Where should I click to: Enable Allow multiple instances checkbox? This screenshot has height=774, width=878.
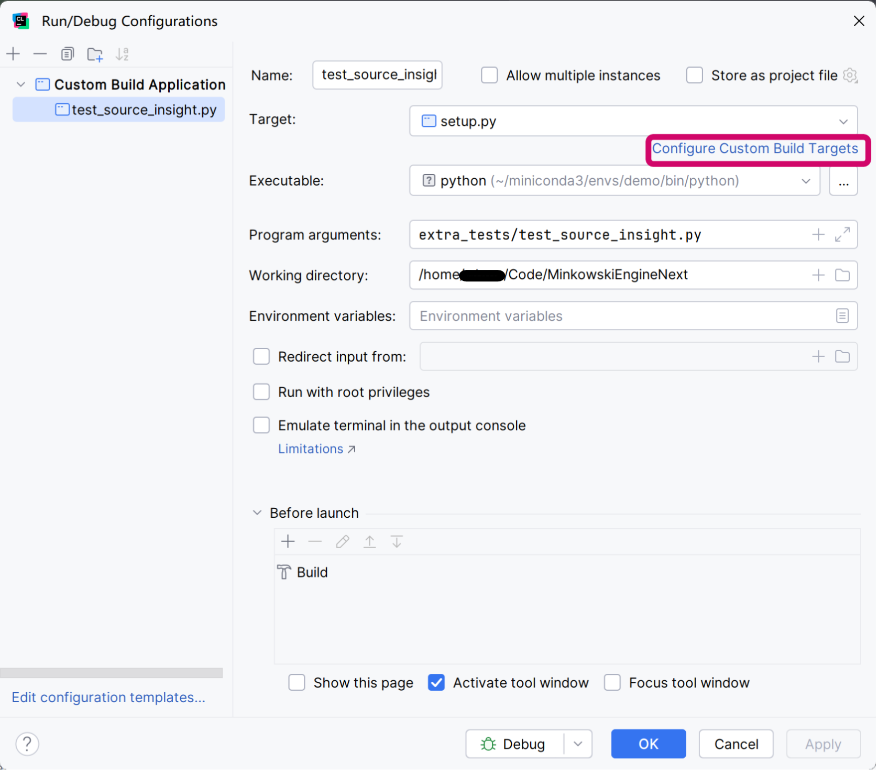click(489, 75)
